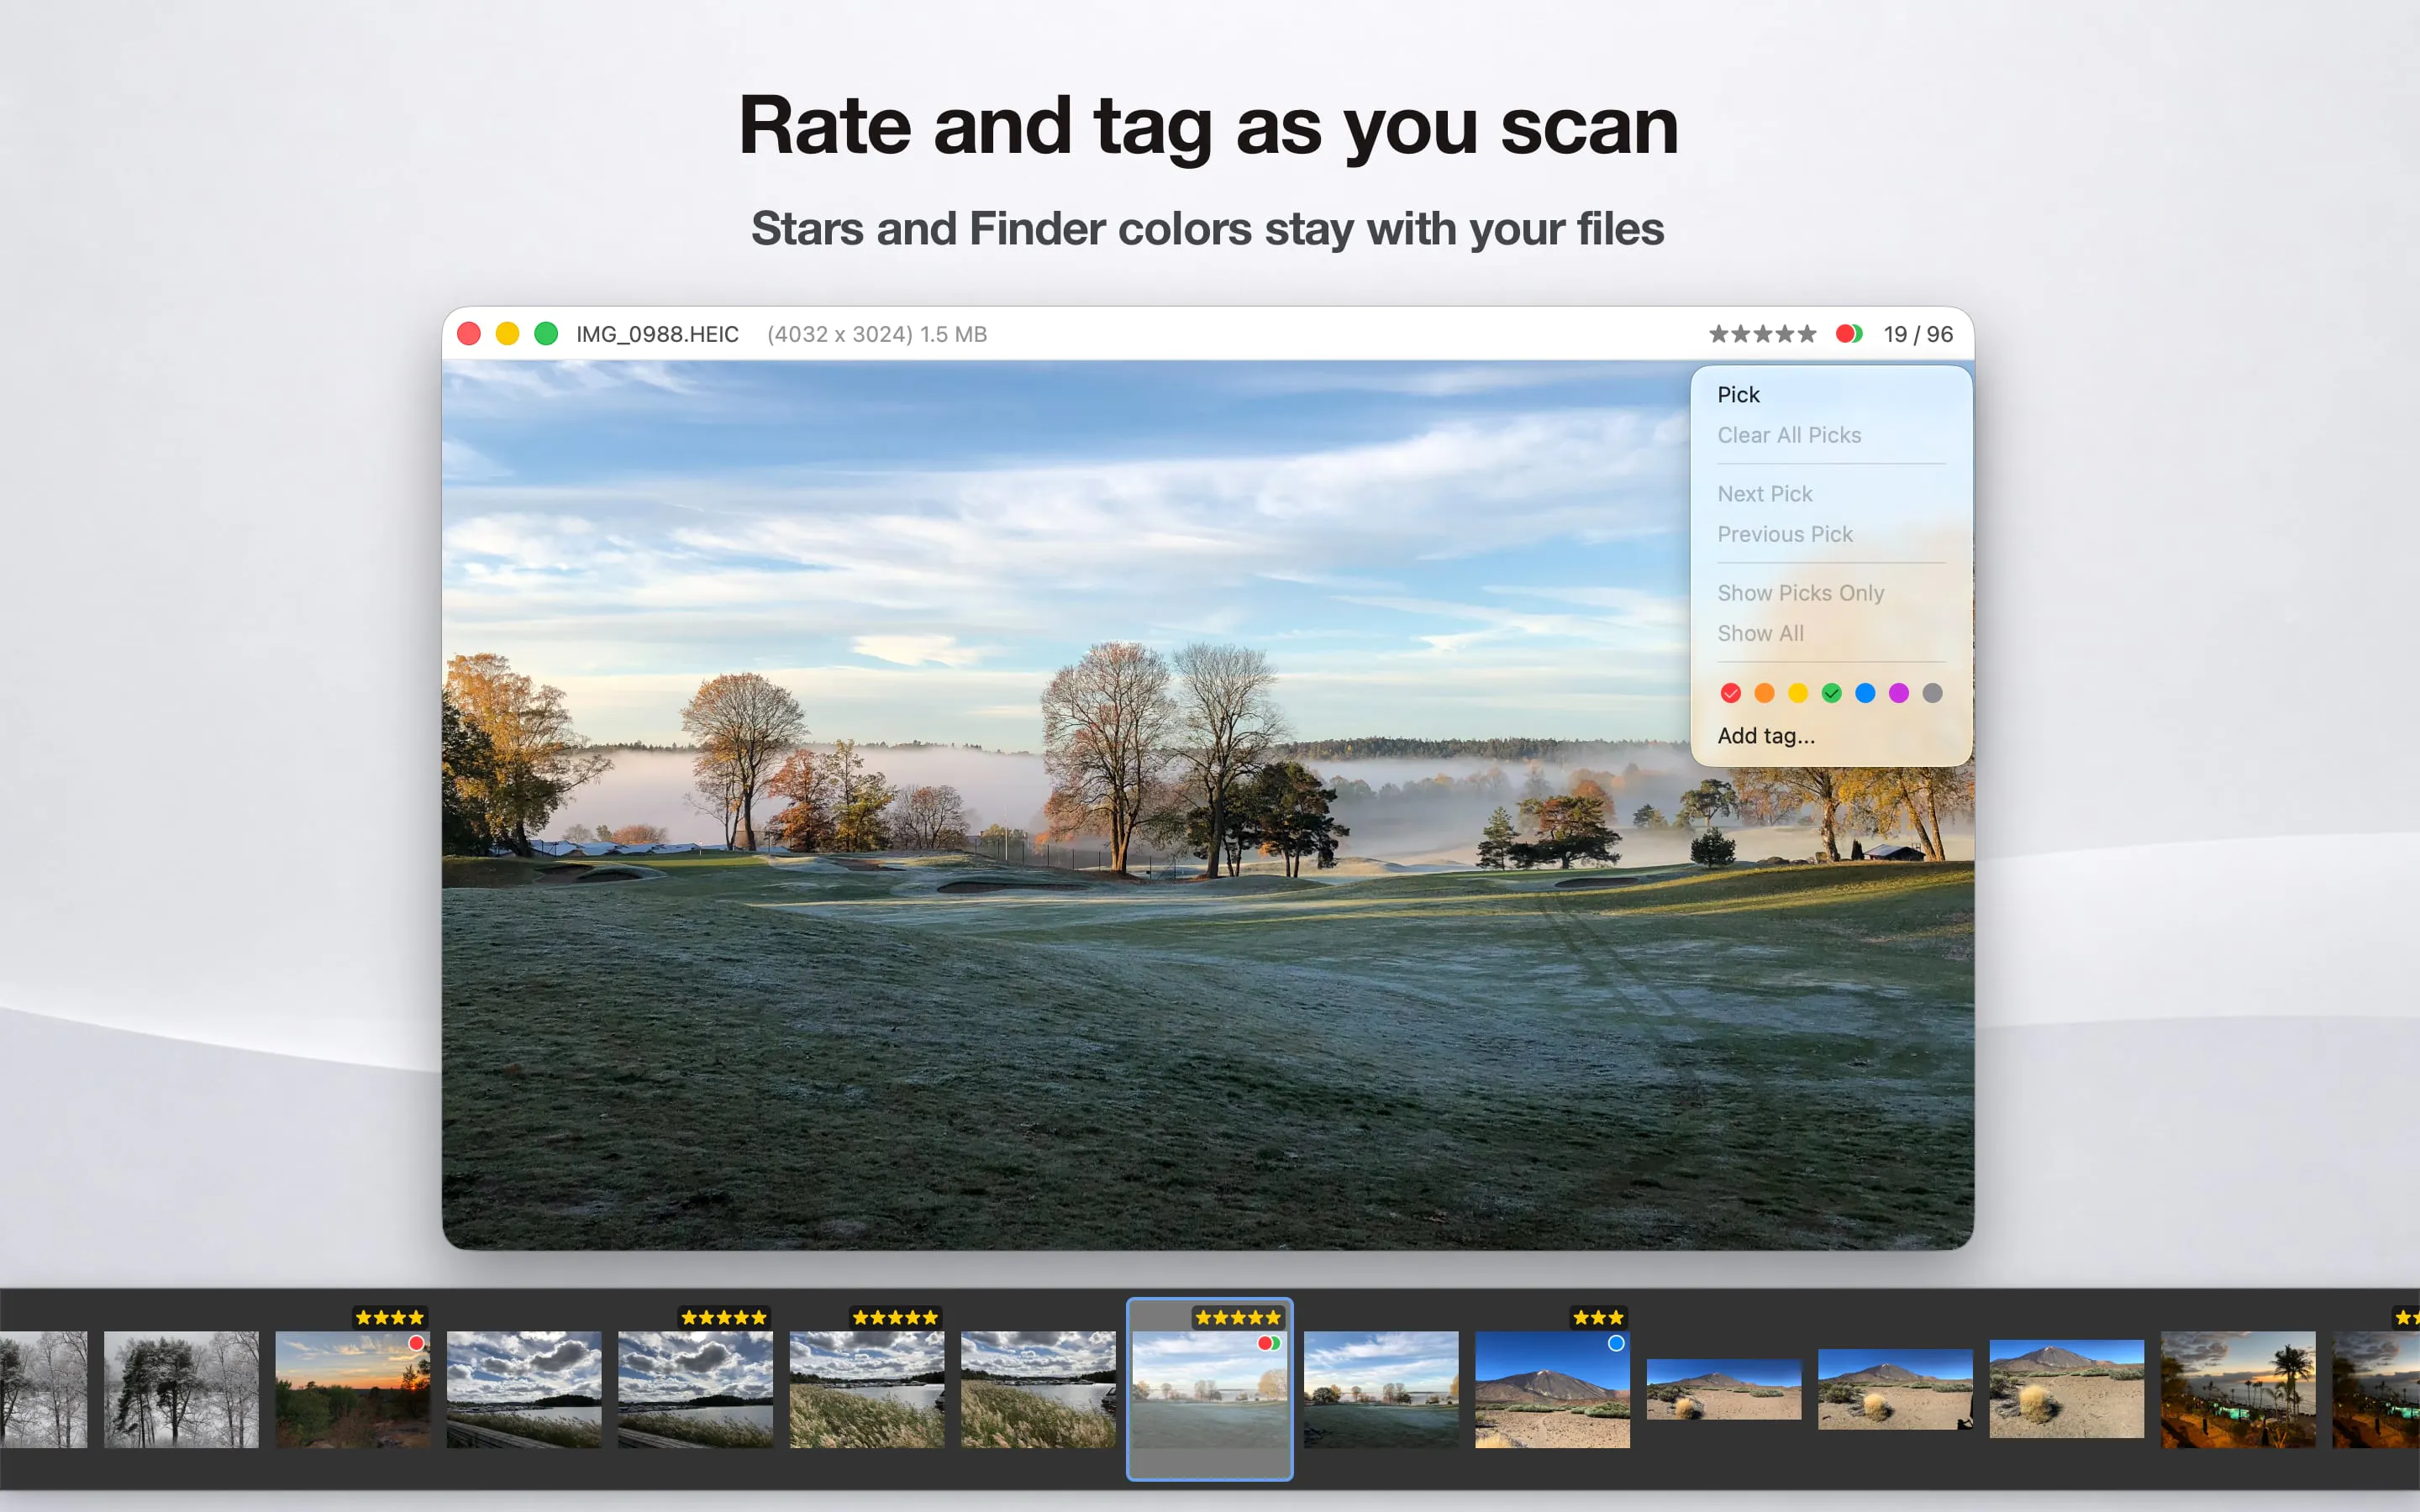This screenshot has height=1512, width=2420.
Task: Select Next Pick menu entry
Action: coord(1764,494)
